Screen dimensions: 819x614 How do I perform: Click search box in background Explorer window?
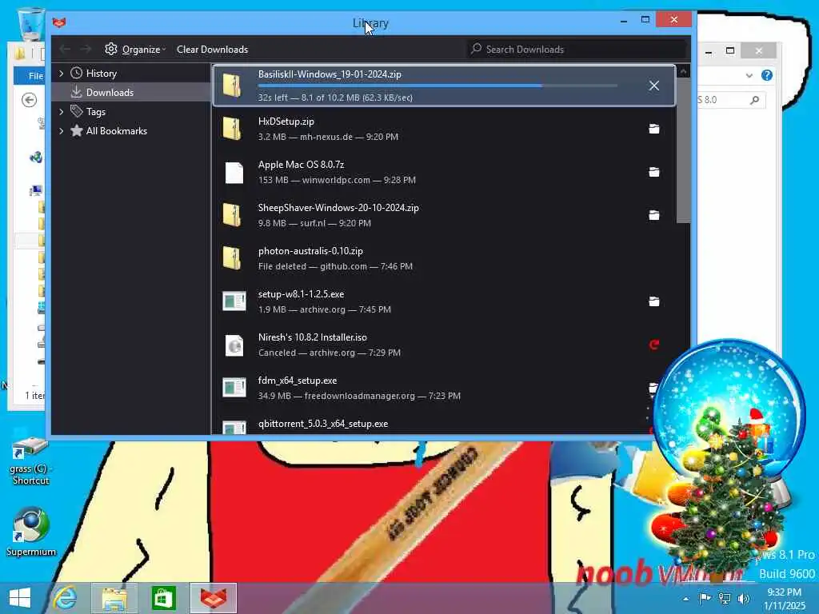(x=731, y=100)
